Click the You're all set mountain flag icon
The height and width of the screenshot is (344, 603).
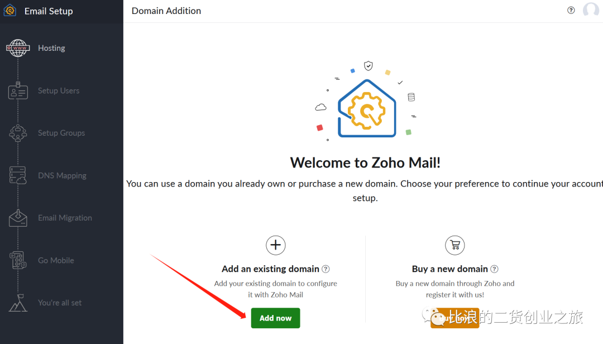[18, 303]
